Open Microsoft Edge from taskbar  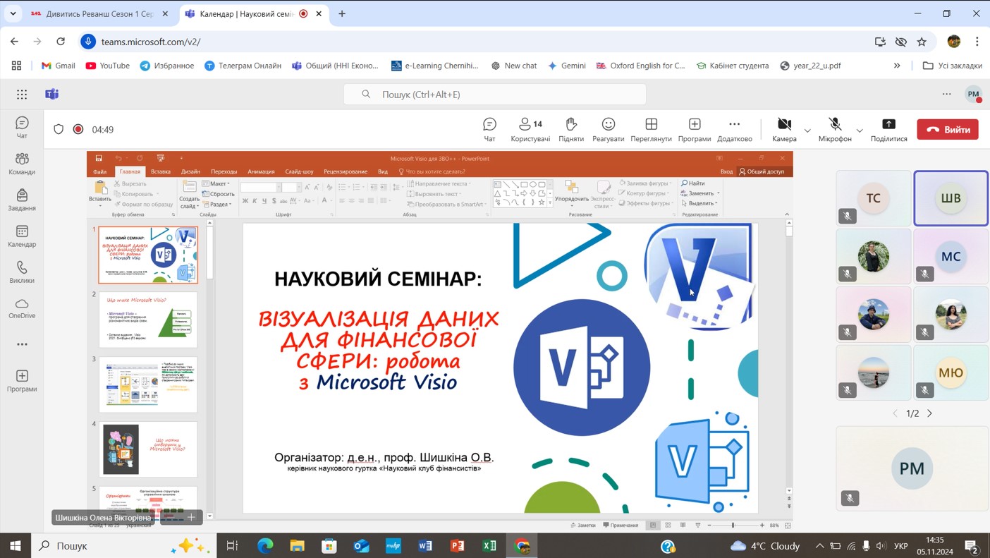click(x=265, y=545)
